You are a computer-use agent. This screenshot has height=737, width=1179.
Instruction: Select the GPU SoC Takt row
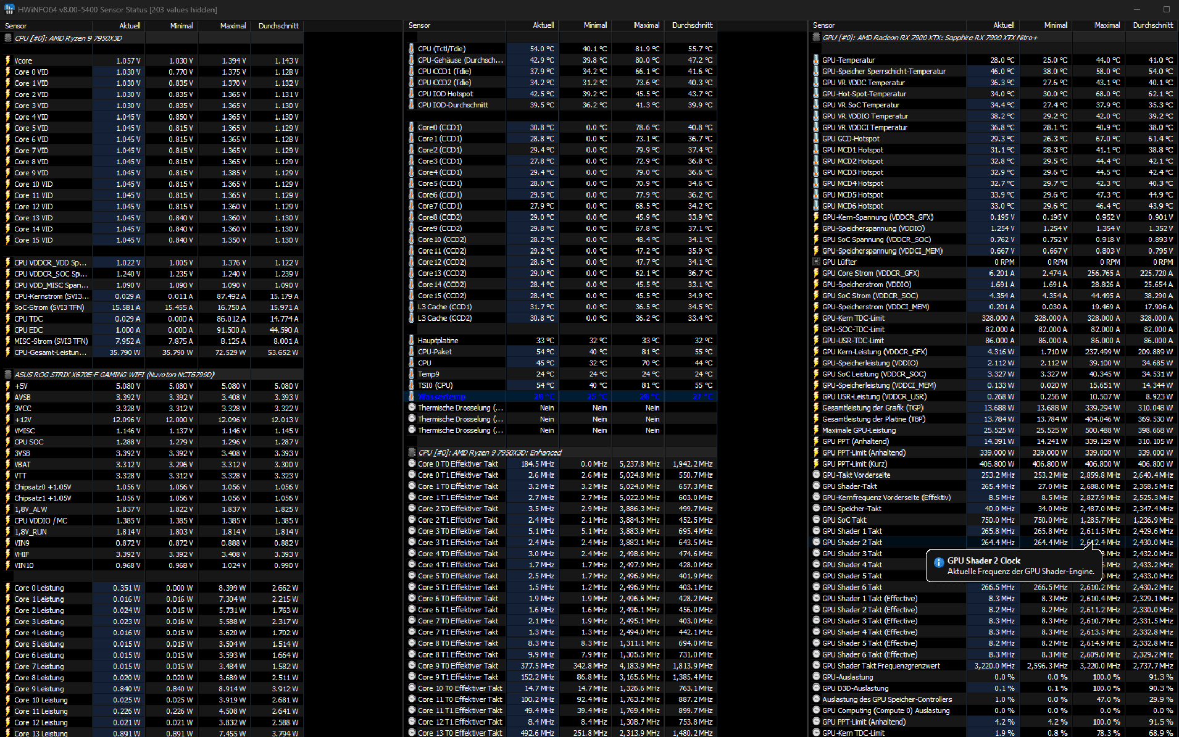994,520
